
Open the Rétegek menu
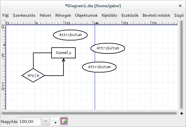[x=63, y=15]
